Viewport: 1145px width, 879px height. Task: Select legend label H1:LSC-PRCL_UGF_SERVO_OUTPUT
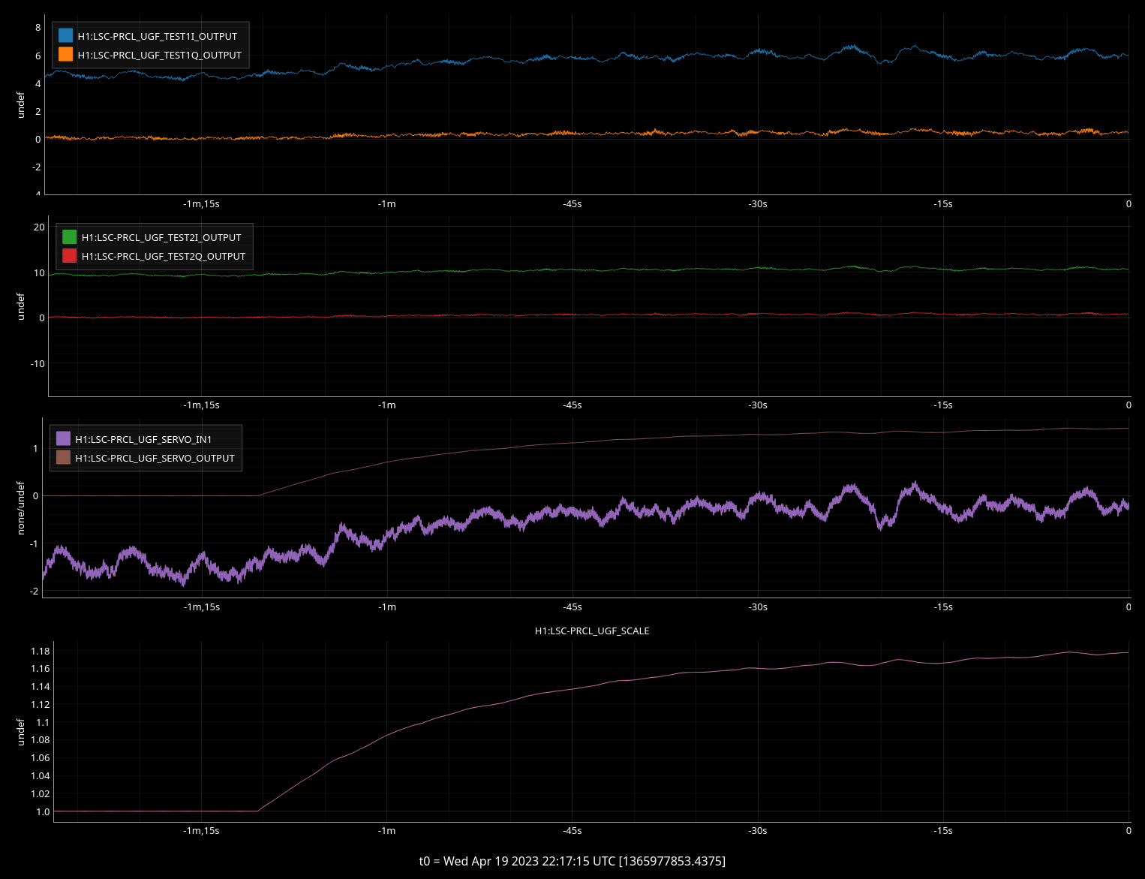click(x=155, y=458)
